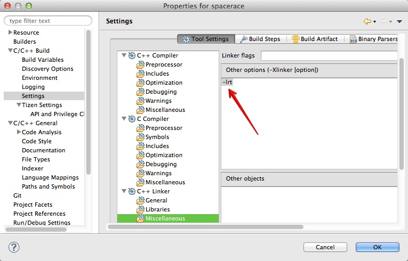This screenshot has width=408, height=261.
Task: Open Language Mappings page
Action: pos(50,177)
